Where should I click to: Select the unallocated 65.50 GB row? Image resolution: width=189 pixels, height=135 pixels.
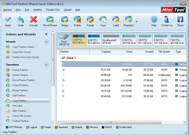point(124,75)
